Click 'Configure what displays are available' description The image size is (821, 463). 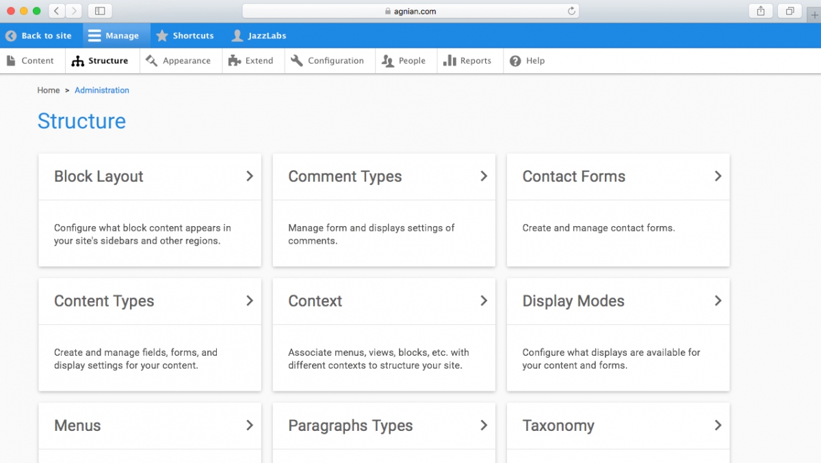pos(612,359)
